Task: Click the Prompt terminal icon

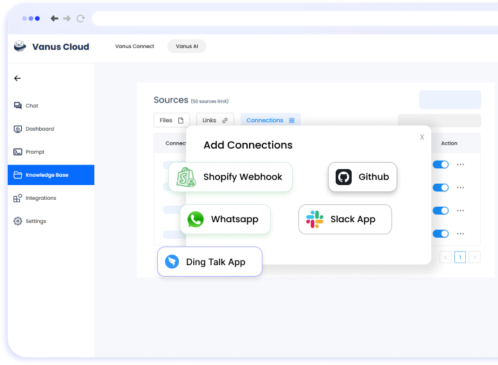Action: click(x=18, y=152)
